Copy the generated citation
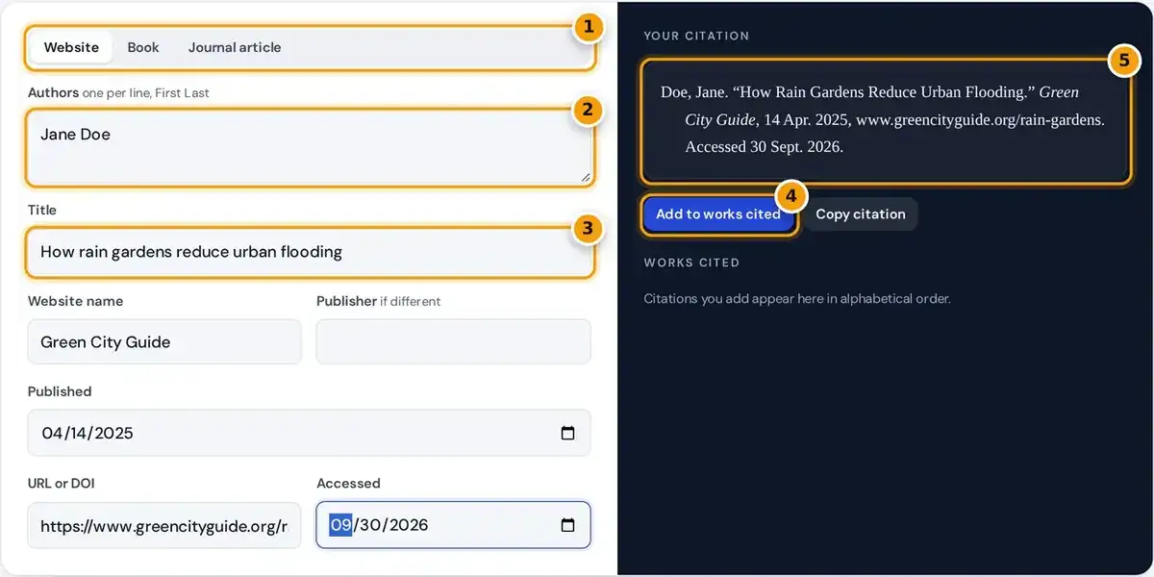 coord(861,214)
